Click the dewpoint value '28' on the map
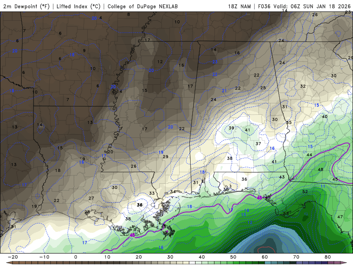The height and width of the screenshot is (265, 353). point(87,212)
